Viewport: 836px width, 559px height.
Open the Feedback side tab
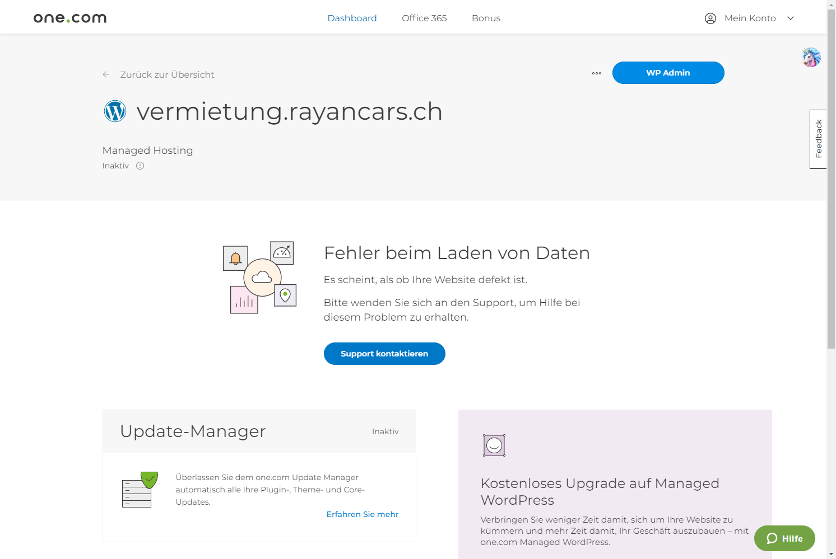coord(818,139)
